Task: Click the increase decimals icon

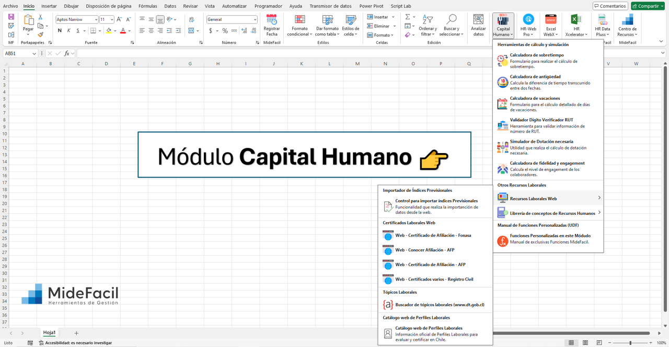Action: click(244, 31)
